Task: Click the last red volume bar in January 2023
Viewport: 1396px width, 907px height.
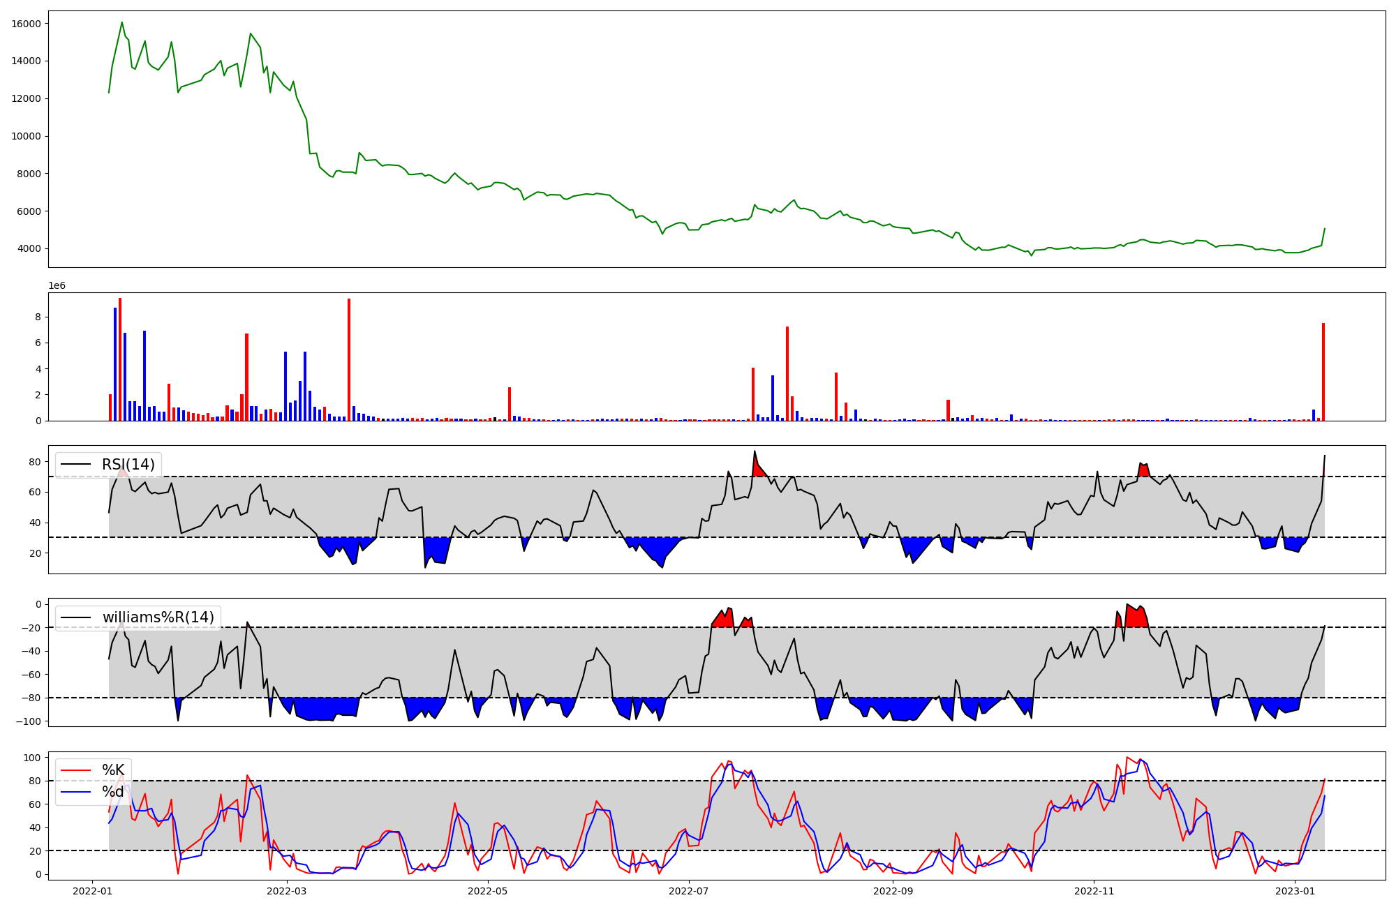Action: [x=1323, y=371]
